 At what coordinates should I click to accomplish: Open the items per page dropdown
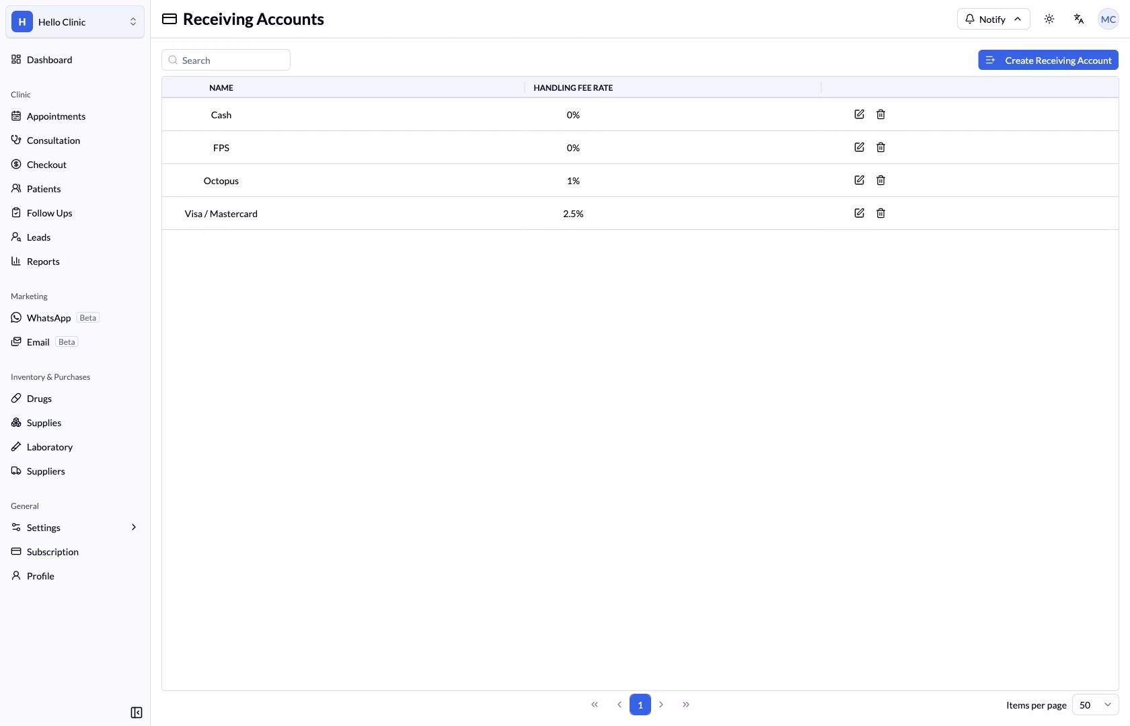pos(1095,704)
